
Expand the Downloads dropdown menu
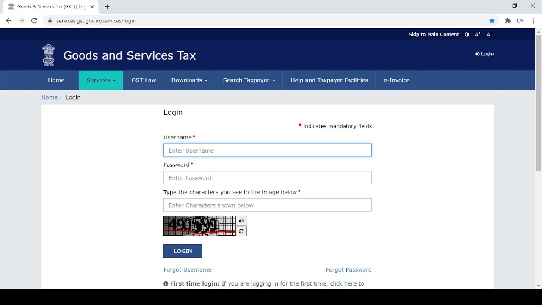(189, 80)
